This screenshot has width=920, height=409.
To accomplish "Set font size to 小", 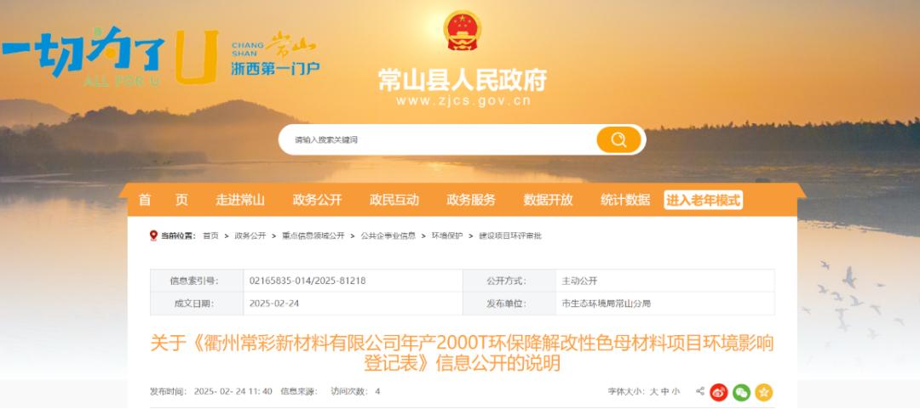I will click(676, 391).
